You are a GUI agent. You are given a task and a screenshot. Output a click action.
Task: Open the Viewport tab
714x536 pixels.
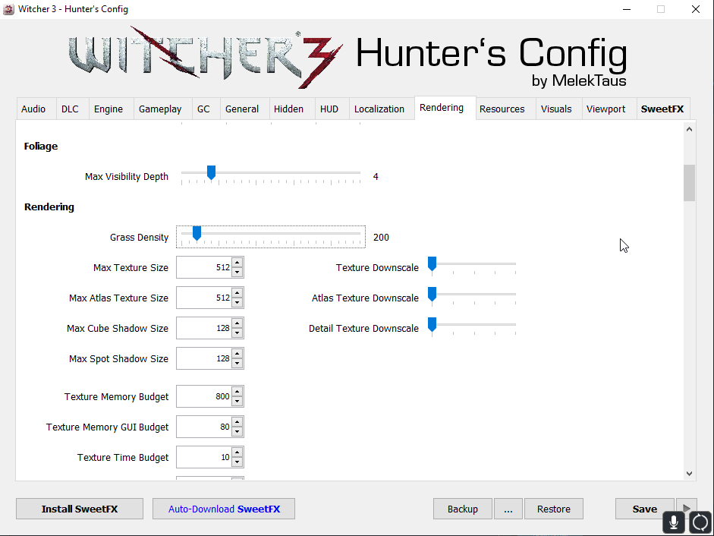(x=606, y=109)
